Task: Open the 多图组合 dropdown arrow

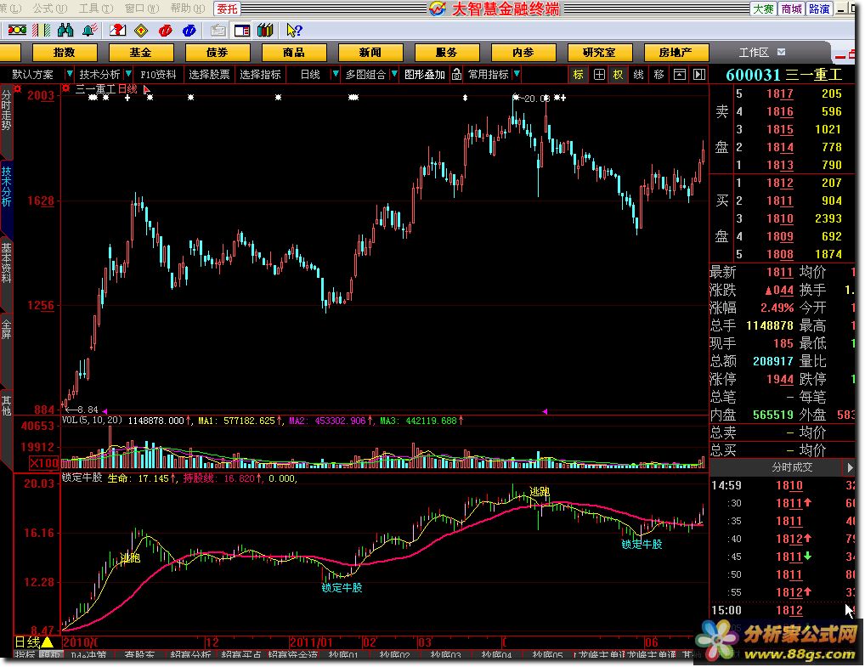Action: pyautogui.click(x=394, y=73)
